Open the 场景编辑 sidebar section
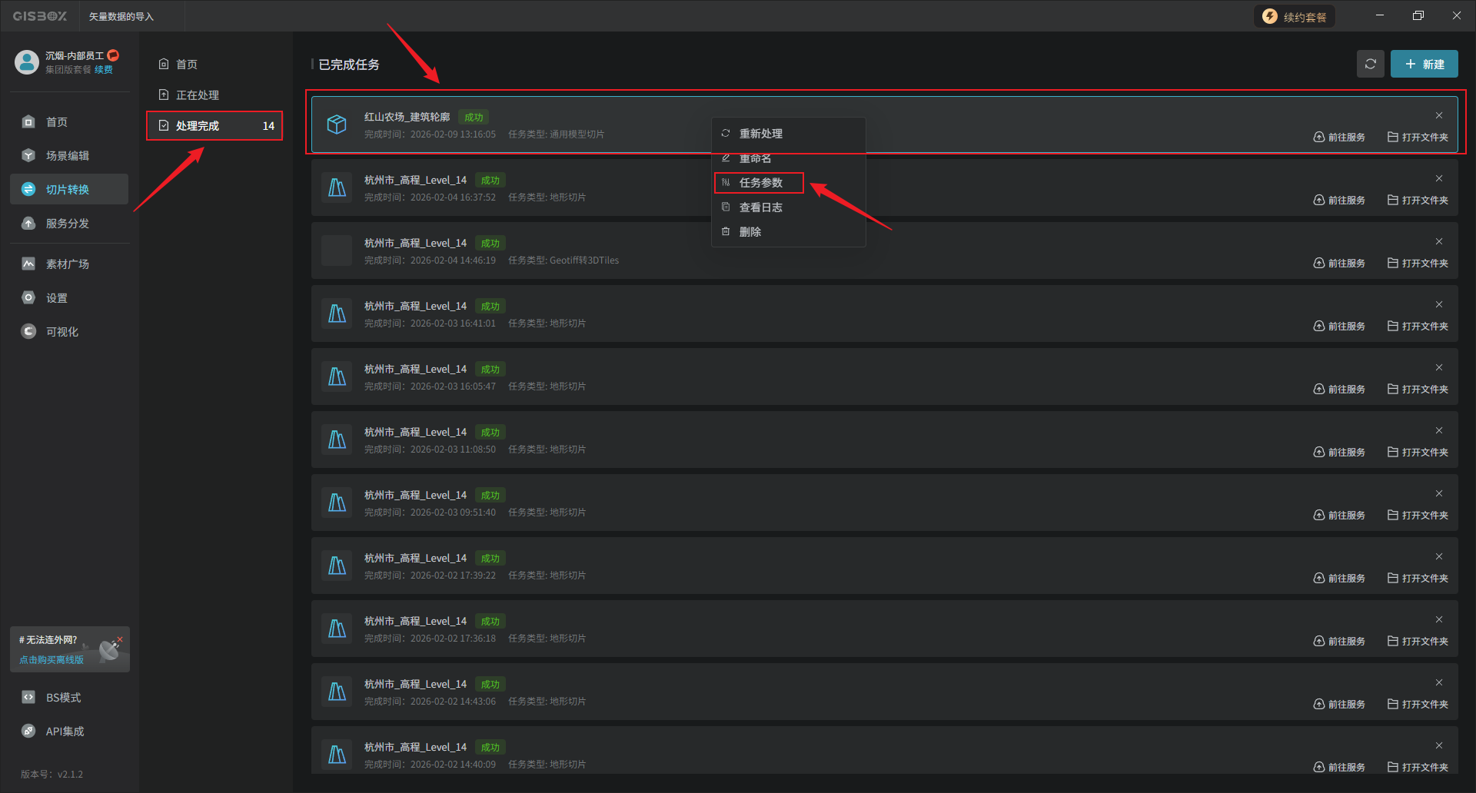1476x793 pixels. point(67,156)
